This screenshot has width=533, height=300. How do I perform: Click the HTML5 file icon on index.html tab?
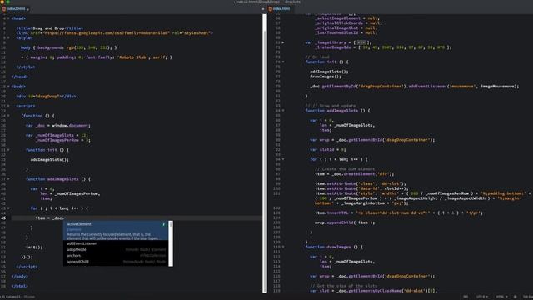pyautogui.click(x=271, y=9)
